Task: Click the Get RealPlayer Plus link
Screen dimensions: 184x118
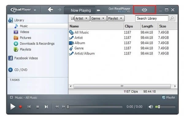Action: (119, 10)
